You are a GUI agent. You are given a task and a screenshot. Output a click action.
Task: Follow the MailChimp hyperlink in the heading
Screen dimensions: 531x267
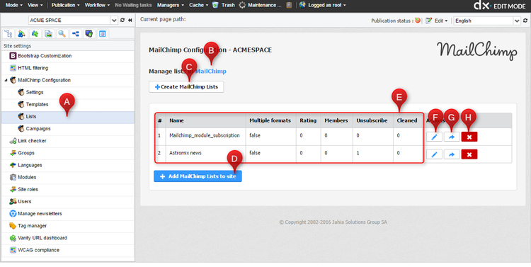(x=211, y=71)
